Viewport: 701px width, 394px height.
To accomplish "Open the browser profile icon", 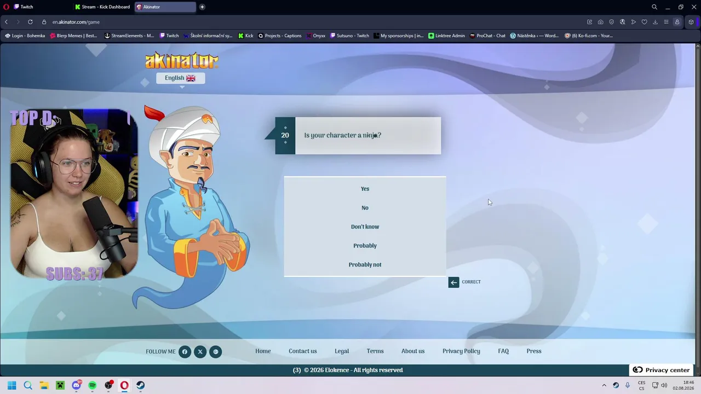I will [677, 22].
